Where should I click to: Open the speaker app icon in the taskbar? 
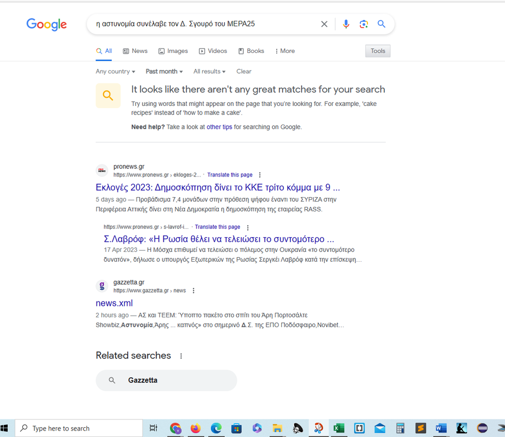(298, 428)
